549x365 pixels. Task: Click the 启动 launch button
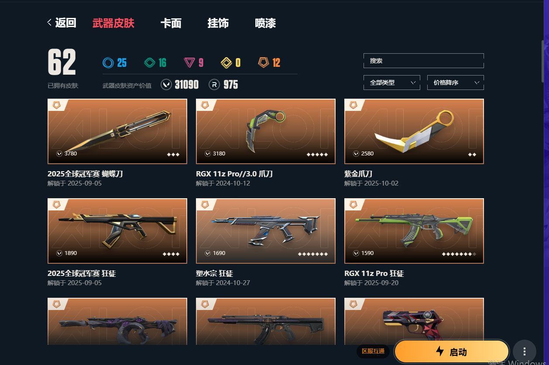[452, 351]
